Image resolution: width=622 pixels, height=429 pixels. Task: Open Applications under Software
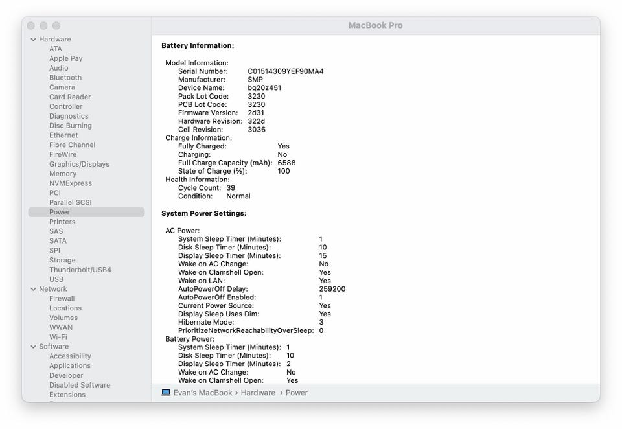pos(70,366)
